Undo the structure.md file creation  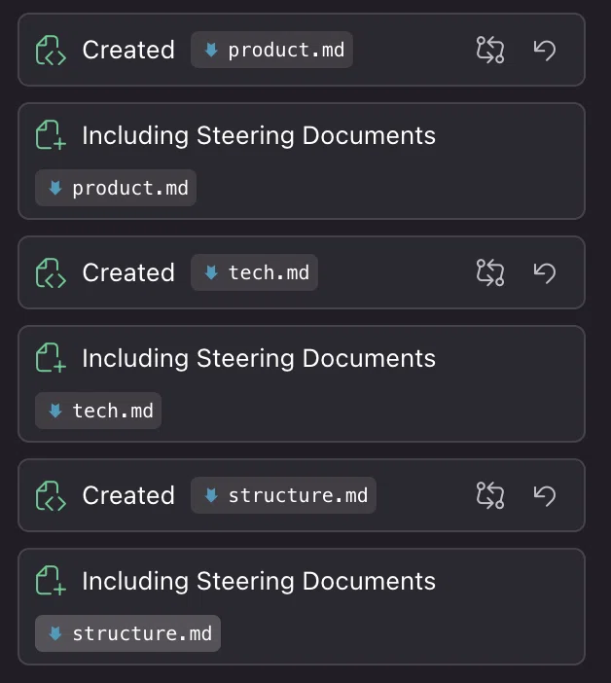[545, 495]
